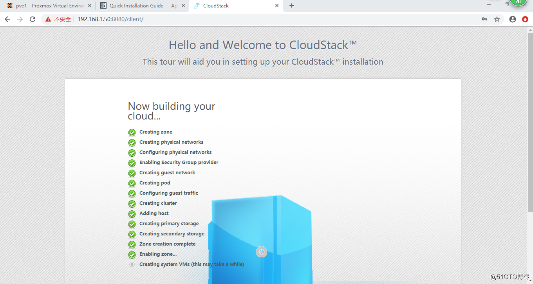The height and width of the screenshot is (284, 533).
Task: Click green check beside Creating cluster
Action: tap(132, 204)
